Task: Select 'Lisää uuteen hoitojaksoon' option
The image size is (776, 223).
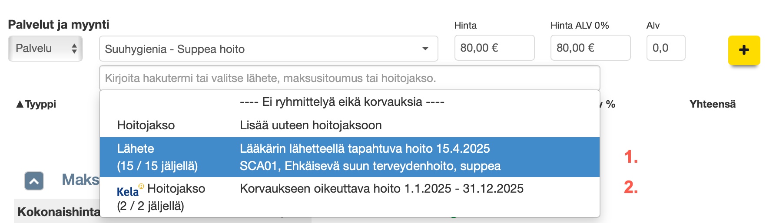Action: (311, 125)
